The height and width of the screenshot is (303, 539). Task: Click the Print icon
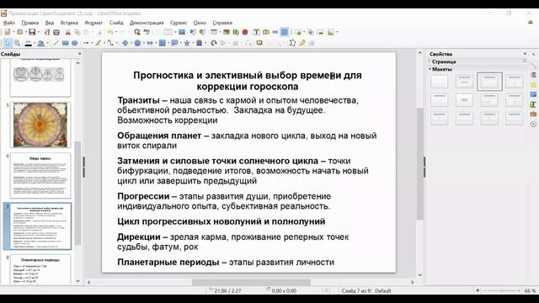(x=56, y=32)
